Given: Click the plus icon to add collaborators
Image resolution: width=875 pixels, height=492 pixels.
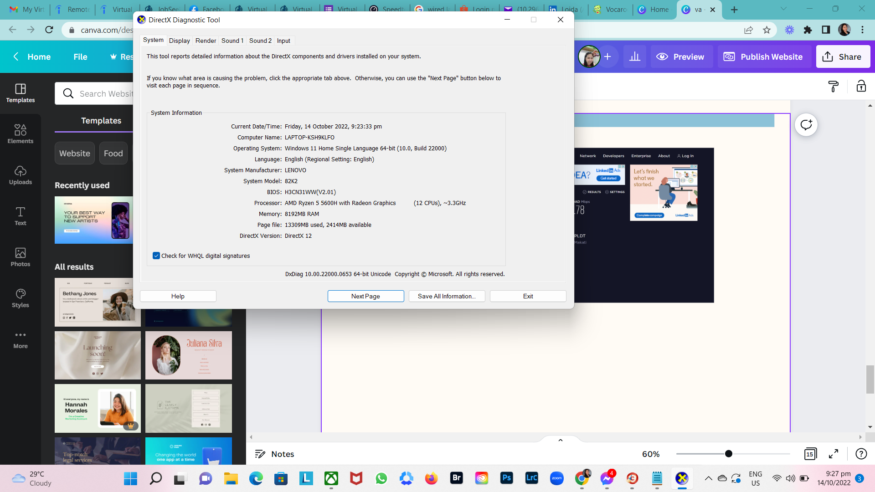Looking at the screenshot, I should coord(607,56).
